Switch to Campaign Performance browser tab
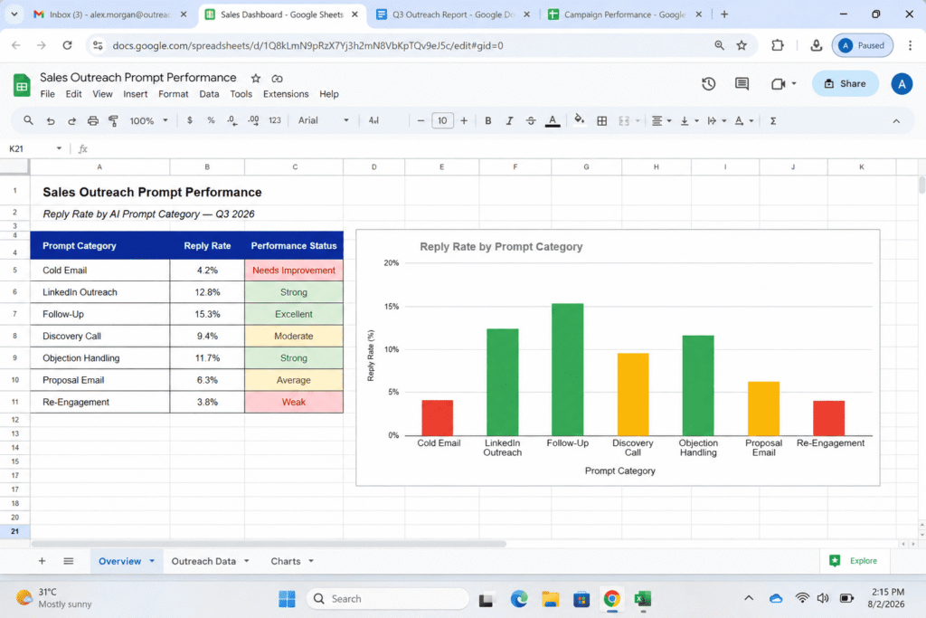The image size is (926, 618). 624,14
